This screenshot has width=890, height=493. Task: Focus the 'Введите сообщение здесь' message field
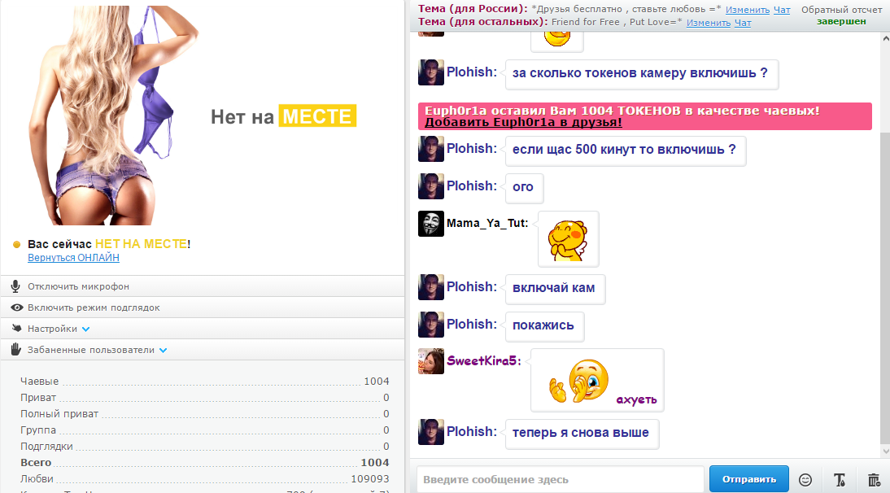(x=560, y=480)
